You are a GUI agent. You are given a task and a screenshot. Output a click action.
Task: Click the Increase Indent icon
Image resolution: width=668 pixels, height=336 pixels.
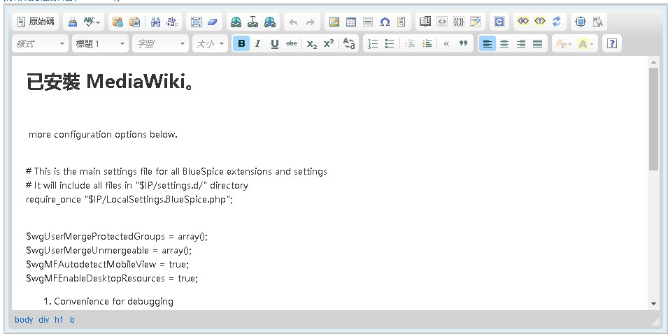click(427, 43)
